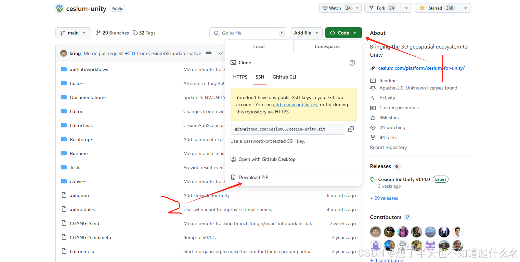Open the main branch dropdown
The image size is (520, 262).
(73, 33)
